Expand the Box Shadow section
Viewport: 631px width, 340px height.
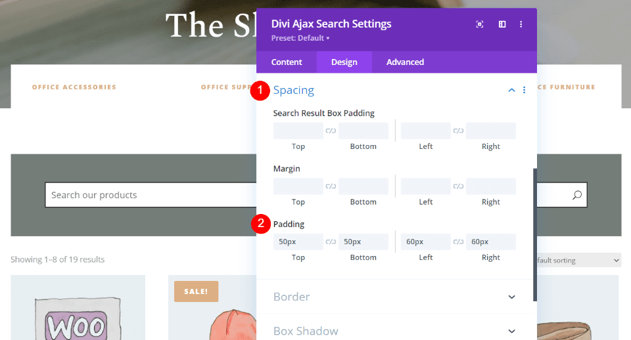[512, 331]
